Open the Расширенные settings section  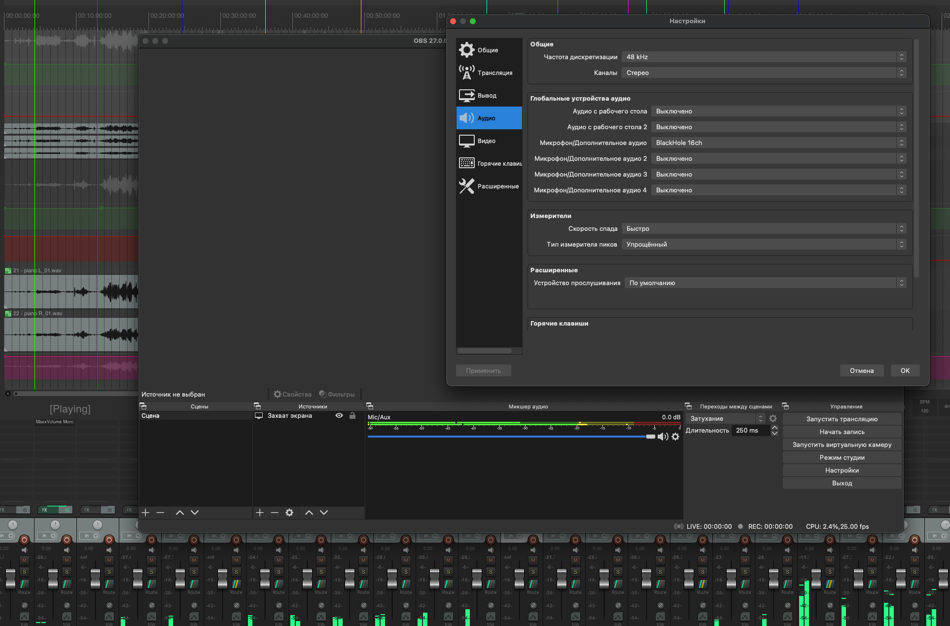tap(489, 186)
